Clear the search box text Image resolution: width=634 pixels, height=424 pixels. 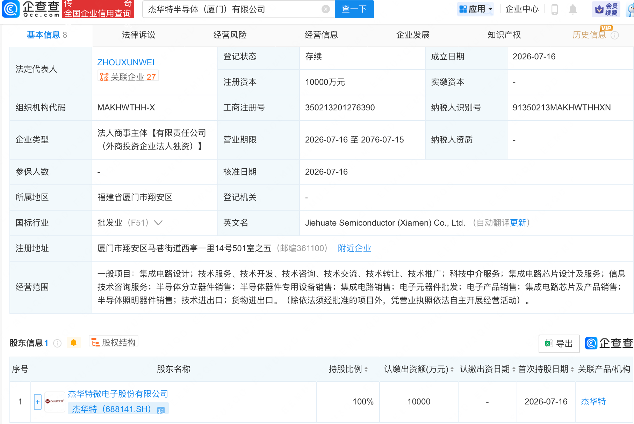pyautogui.click(x=325, y=9)
